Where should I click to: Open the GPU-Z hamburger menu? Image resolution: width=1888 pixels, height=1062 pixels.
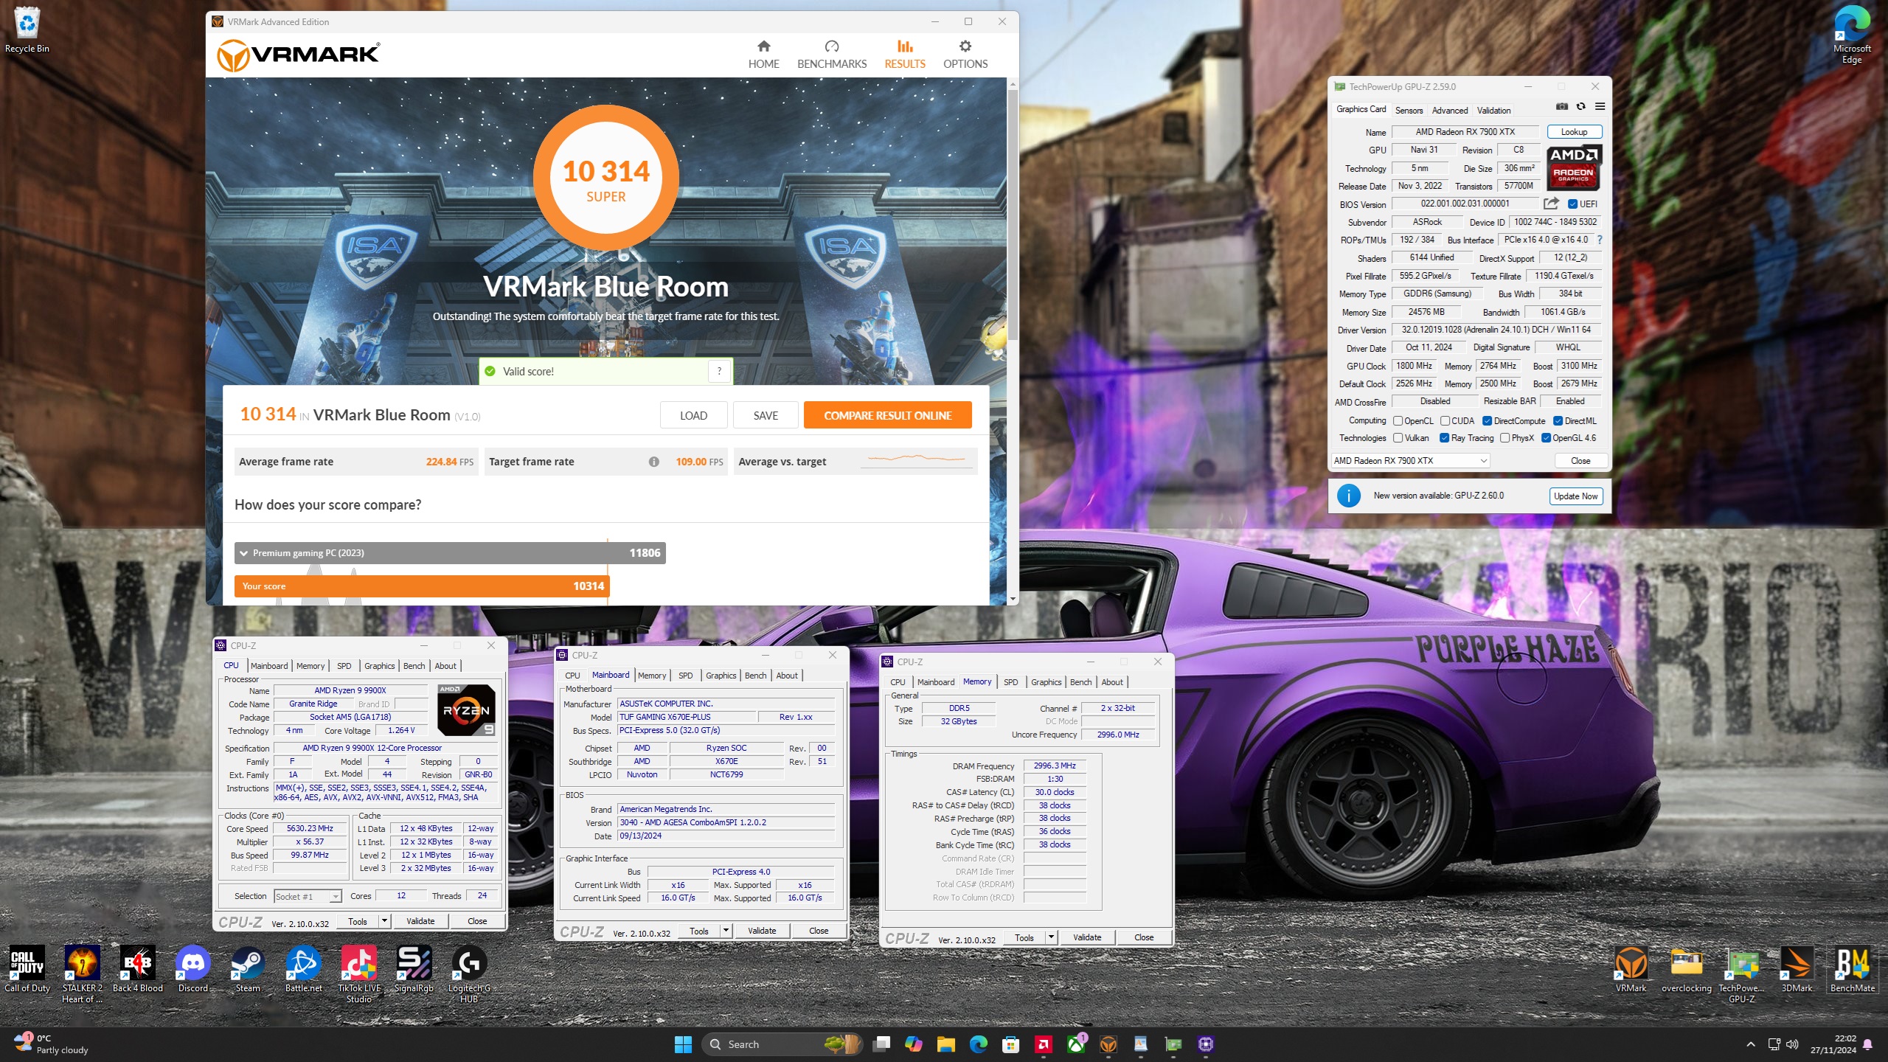pos(1600,107)
